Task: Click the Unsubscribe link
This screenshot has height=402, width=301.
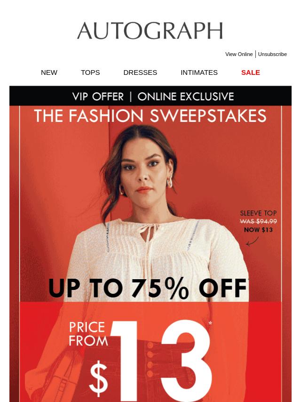Action: [272, 54]
